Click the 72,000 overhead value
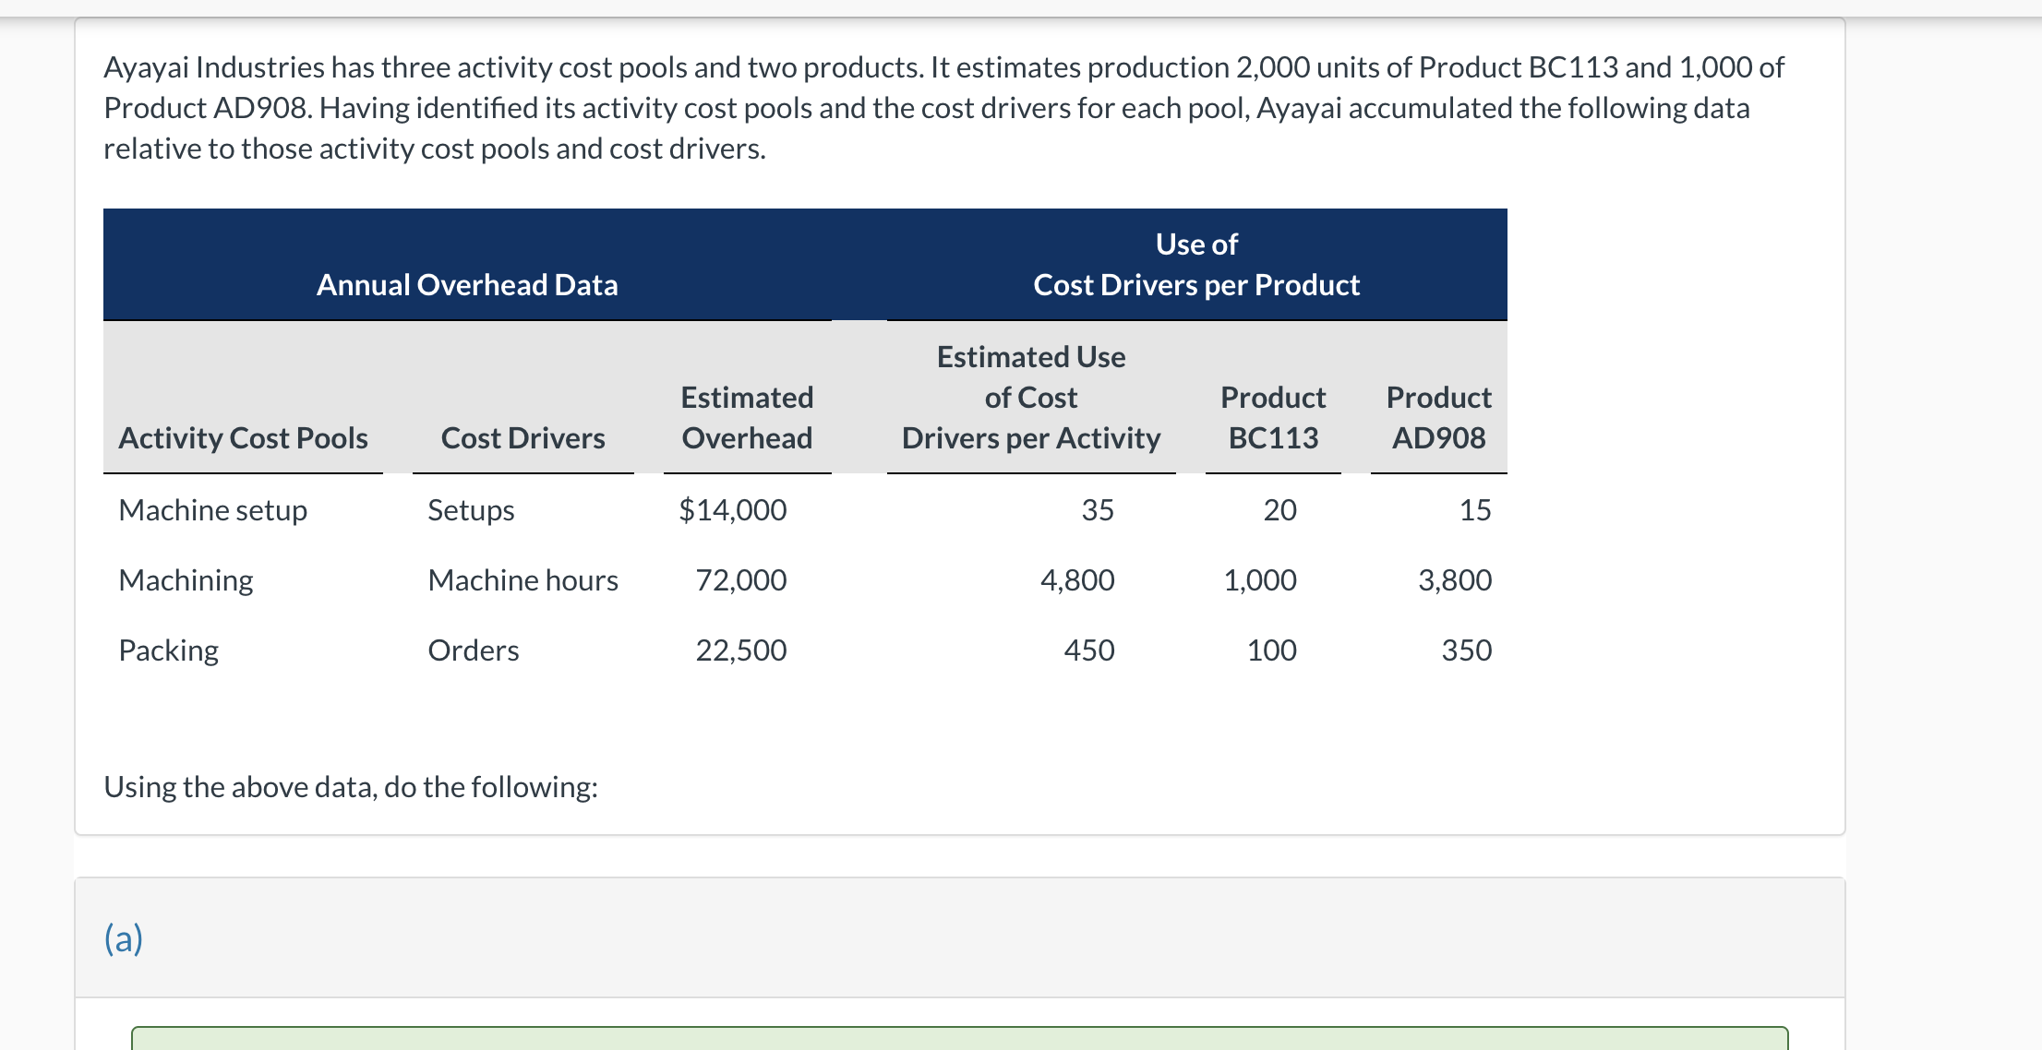This screenshot has height=1050, width=2042. tap(740, 580)
